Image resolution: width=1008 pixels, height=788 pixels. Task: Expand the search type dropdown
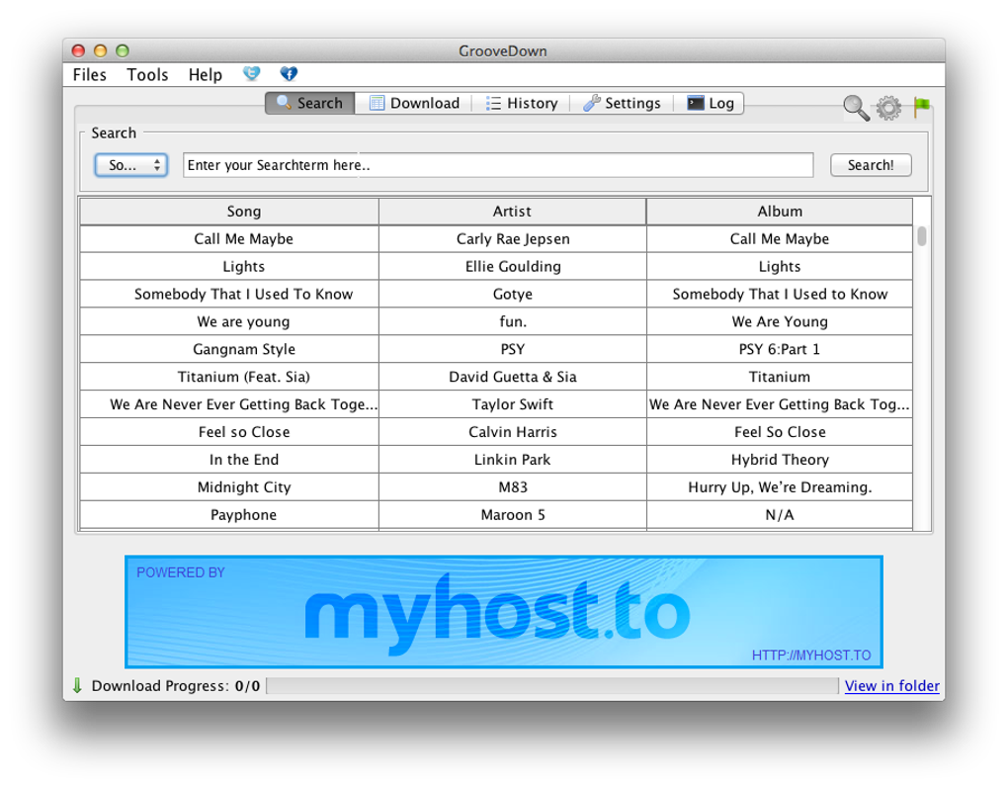131,165
